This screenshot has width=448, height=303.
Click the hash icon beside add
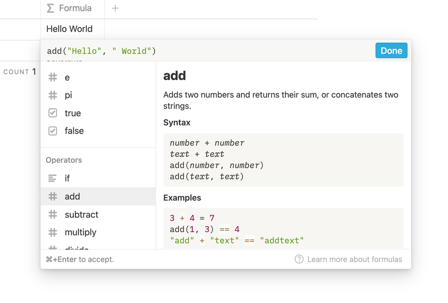(x=52, y=197)
